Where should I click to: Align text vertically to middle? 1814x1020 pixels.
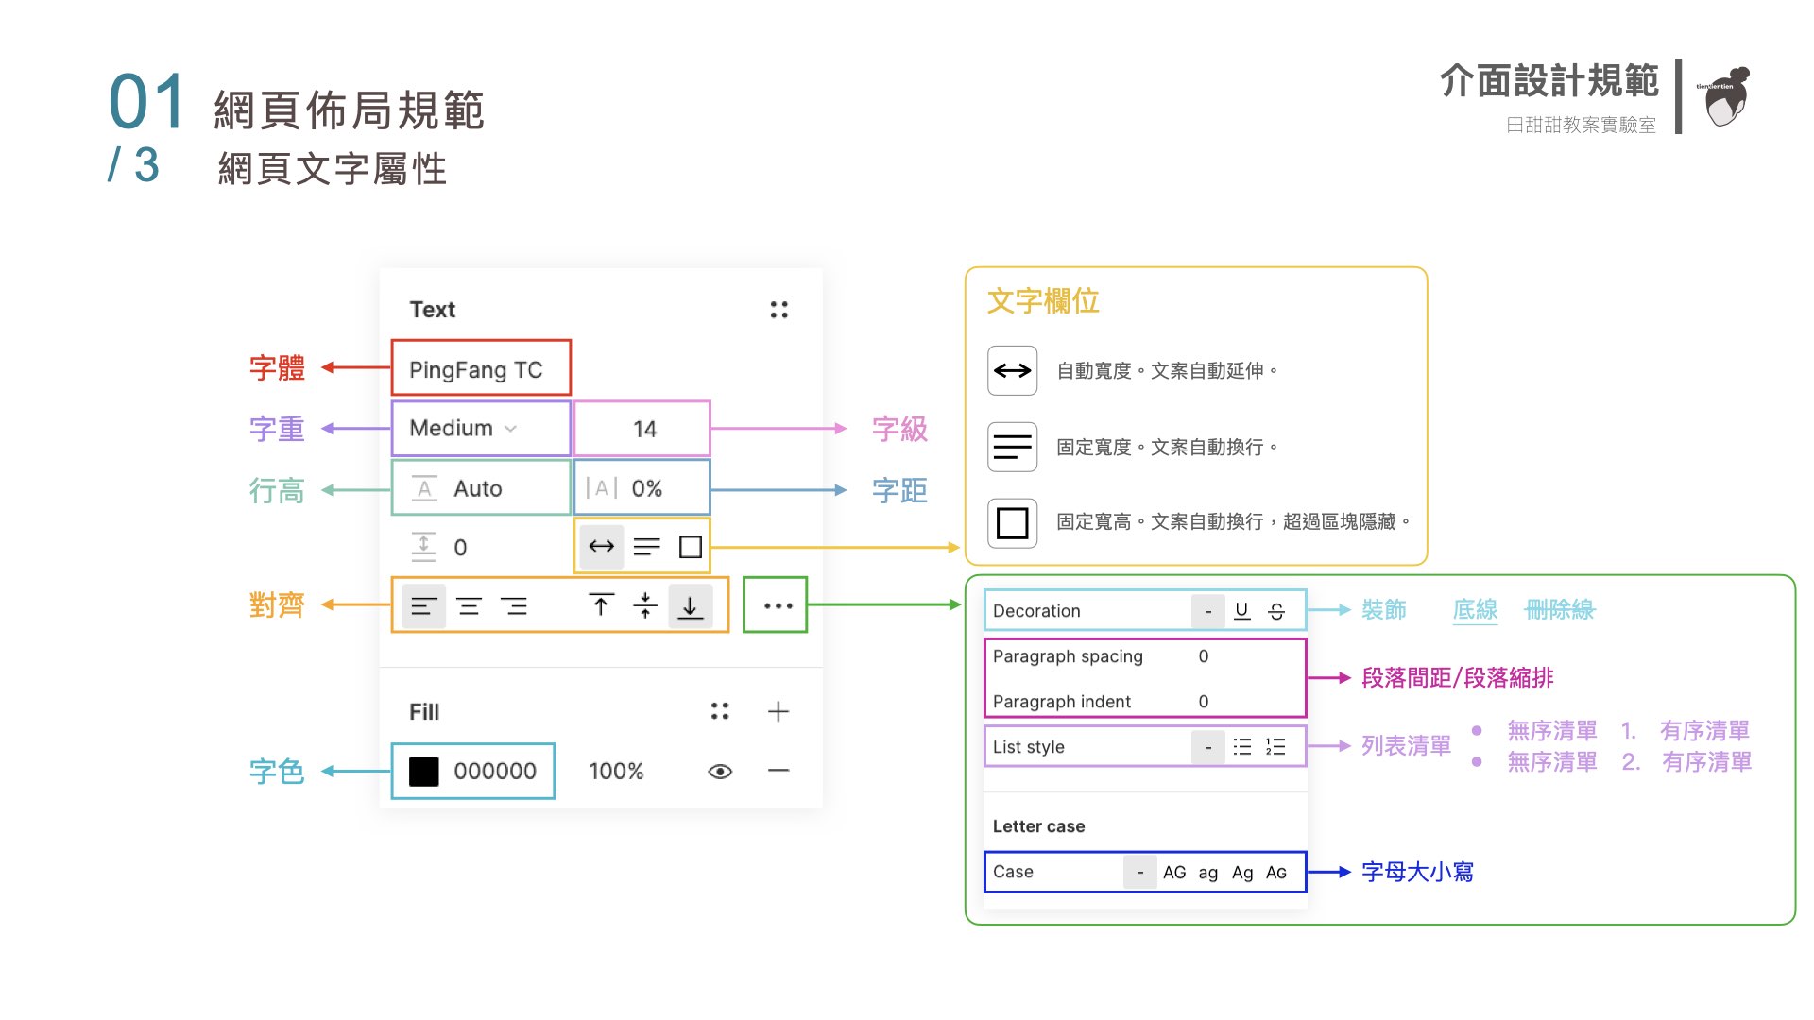(x=645, y=605)
